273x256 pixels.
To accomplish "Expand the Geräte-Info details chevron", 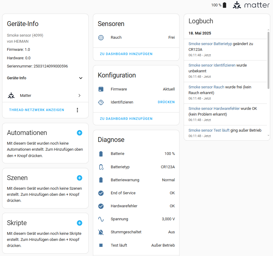I will [81, 78].
